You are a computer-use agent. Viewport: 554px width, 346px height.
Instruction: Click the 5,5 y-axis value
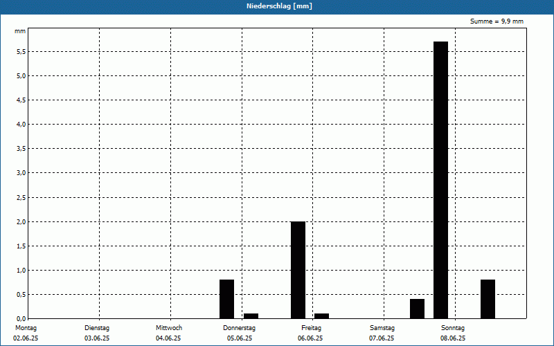(x=21, y=51)
